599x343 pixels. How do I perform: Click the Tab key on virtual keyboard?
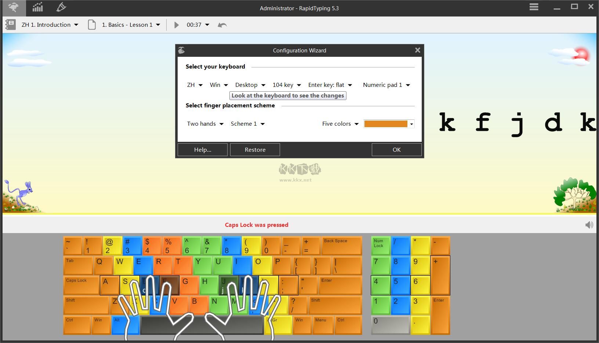(78, 266)
